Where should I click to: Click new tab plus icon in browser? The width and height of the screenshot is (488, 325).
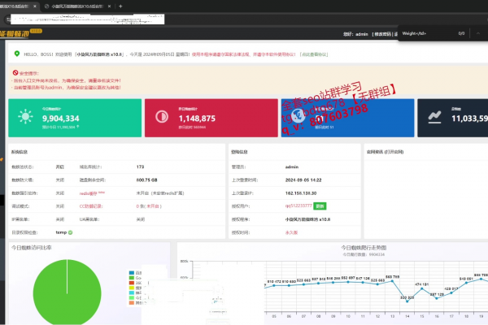click(x=120, y=6)
